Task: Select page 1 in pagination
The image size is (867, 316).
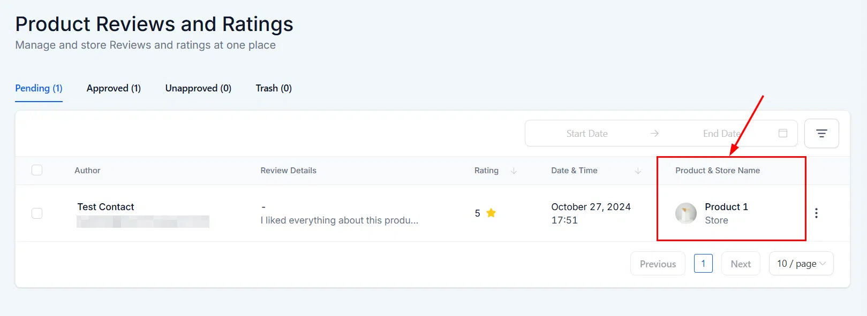Action: tap(703, 263)
